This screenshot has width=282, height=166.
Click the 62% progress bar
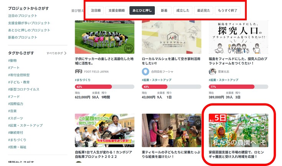pos(105,87)
